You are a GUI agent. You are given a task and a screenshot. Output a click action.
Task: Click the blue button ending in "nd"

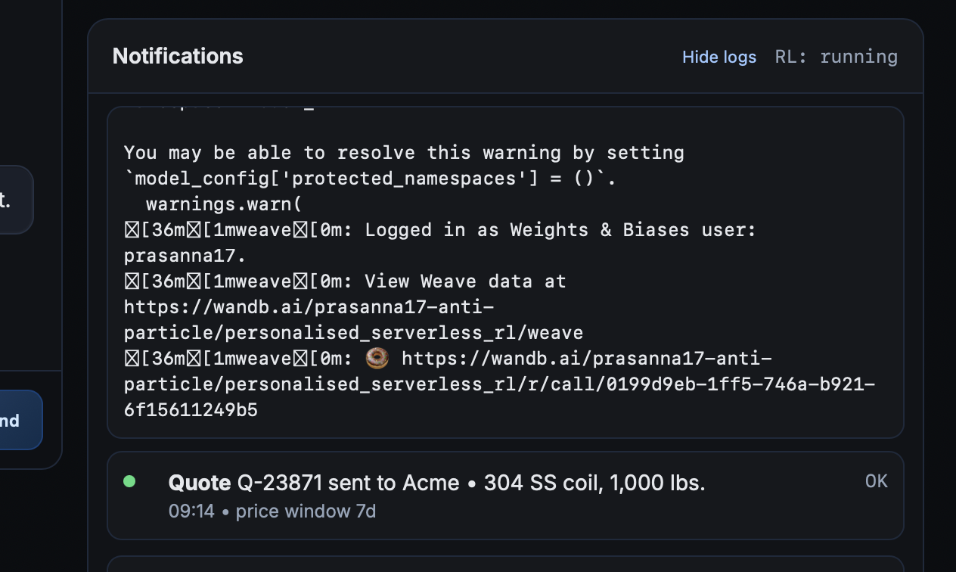click(14, 421)
